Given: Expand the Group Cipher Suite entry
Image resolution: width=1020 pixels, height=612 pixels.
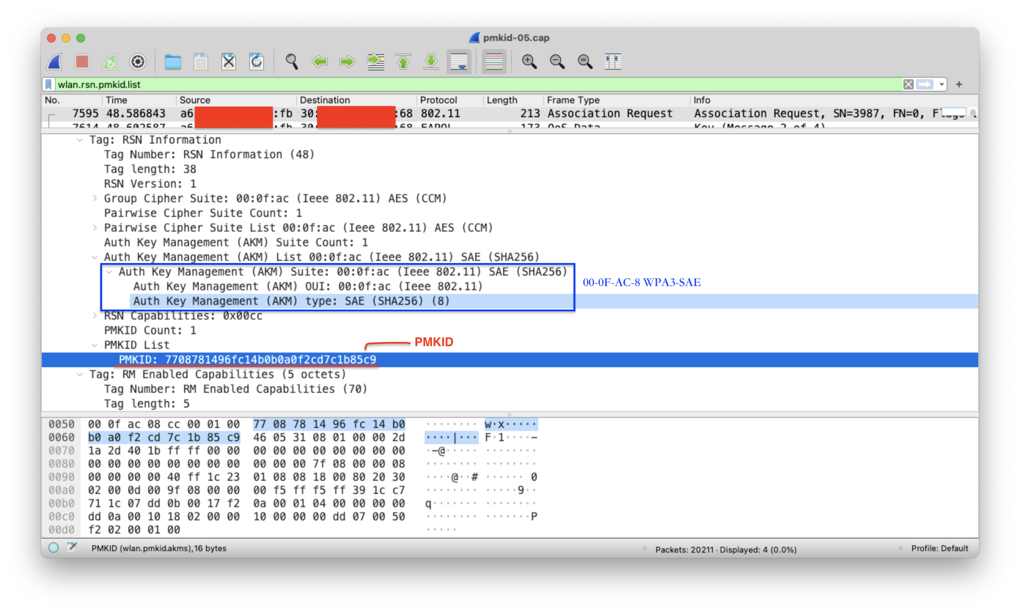Looking at the screenshot, I should coord(95,198).
